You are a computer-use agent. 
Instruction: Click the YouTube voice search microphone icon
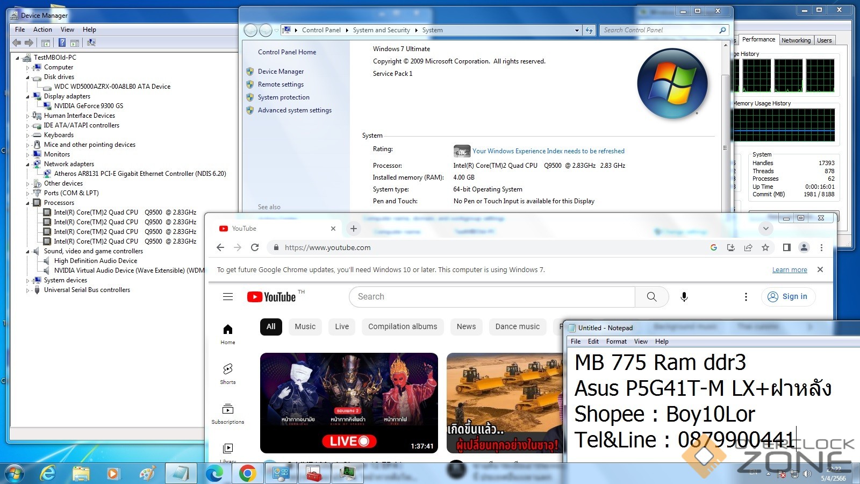684,297
